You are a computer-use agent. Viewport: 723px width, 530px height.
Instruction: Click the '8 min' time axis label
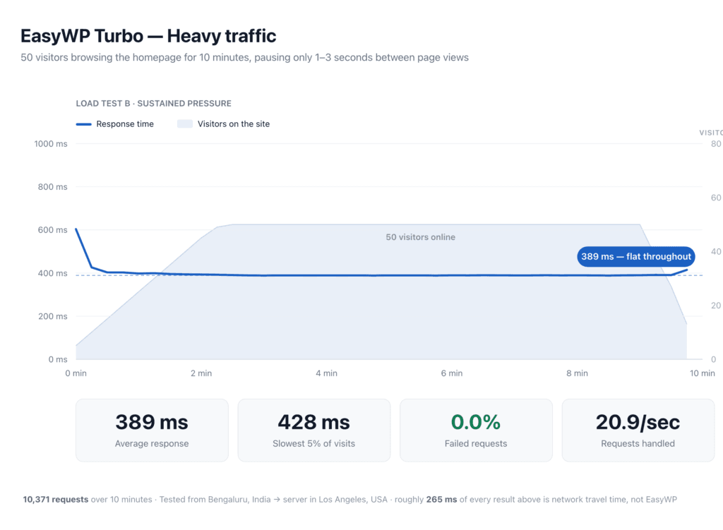[578, 373]
